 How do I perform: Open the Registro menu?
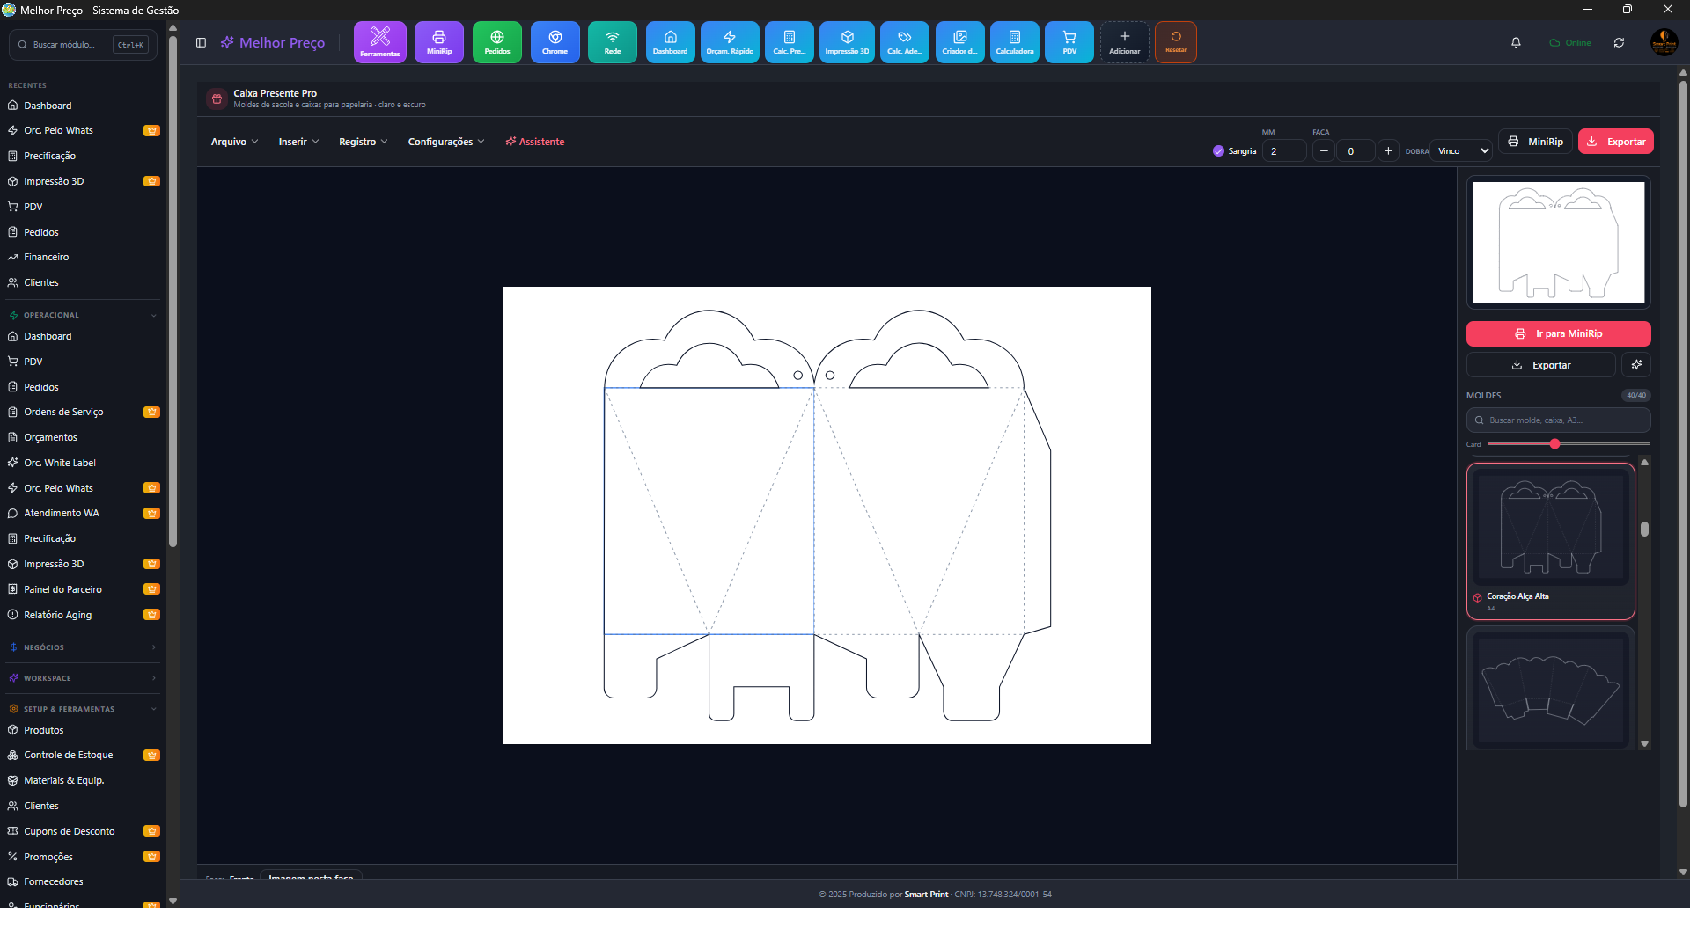[363, 142]
